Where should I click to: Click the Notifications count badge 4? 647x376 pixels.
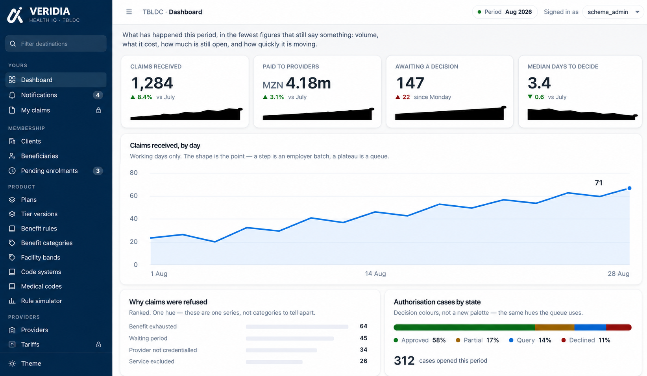click(98, 95)
